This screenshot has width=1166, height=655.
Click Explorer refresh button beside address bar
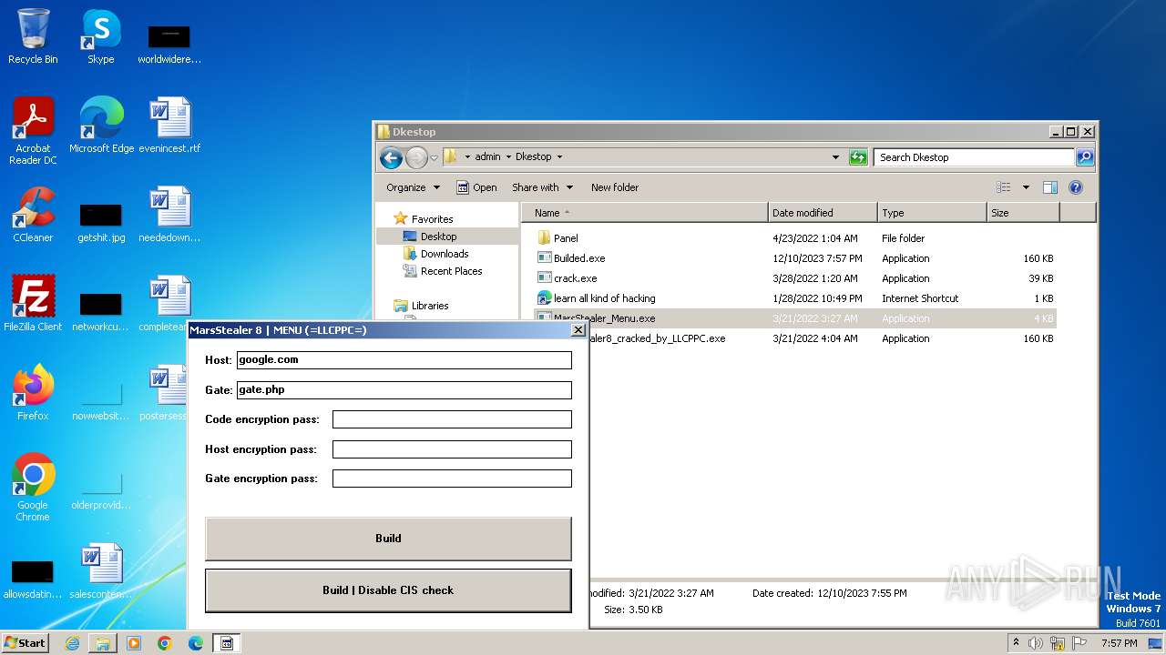point(858,157)
